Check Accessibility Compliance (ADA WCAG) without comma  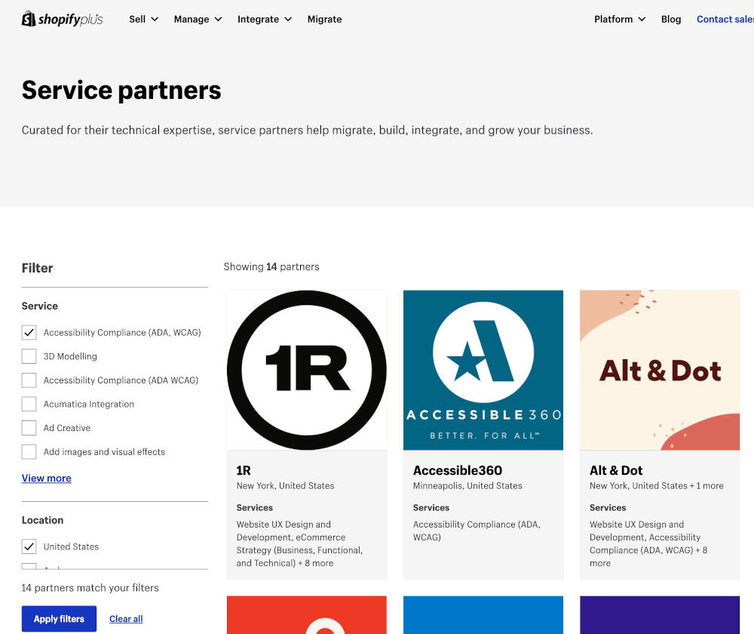(x=29, y=380)
